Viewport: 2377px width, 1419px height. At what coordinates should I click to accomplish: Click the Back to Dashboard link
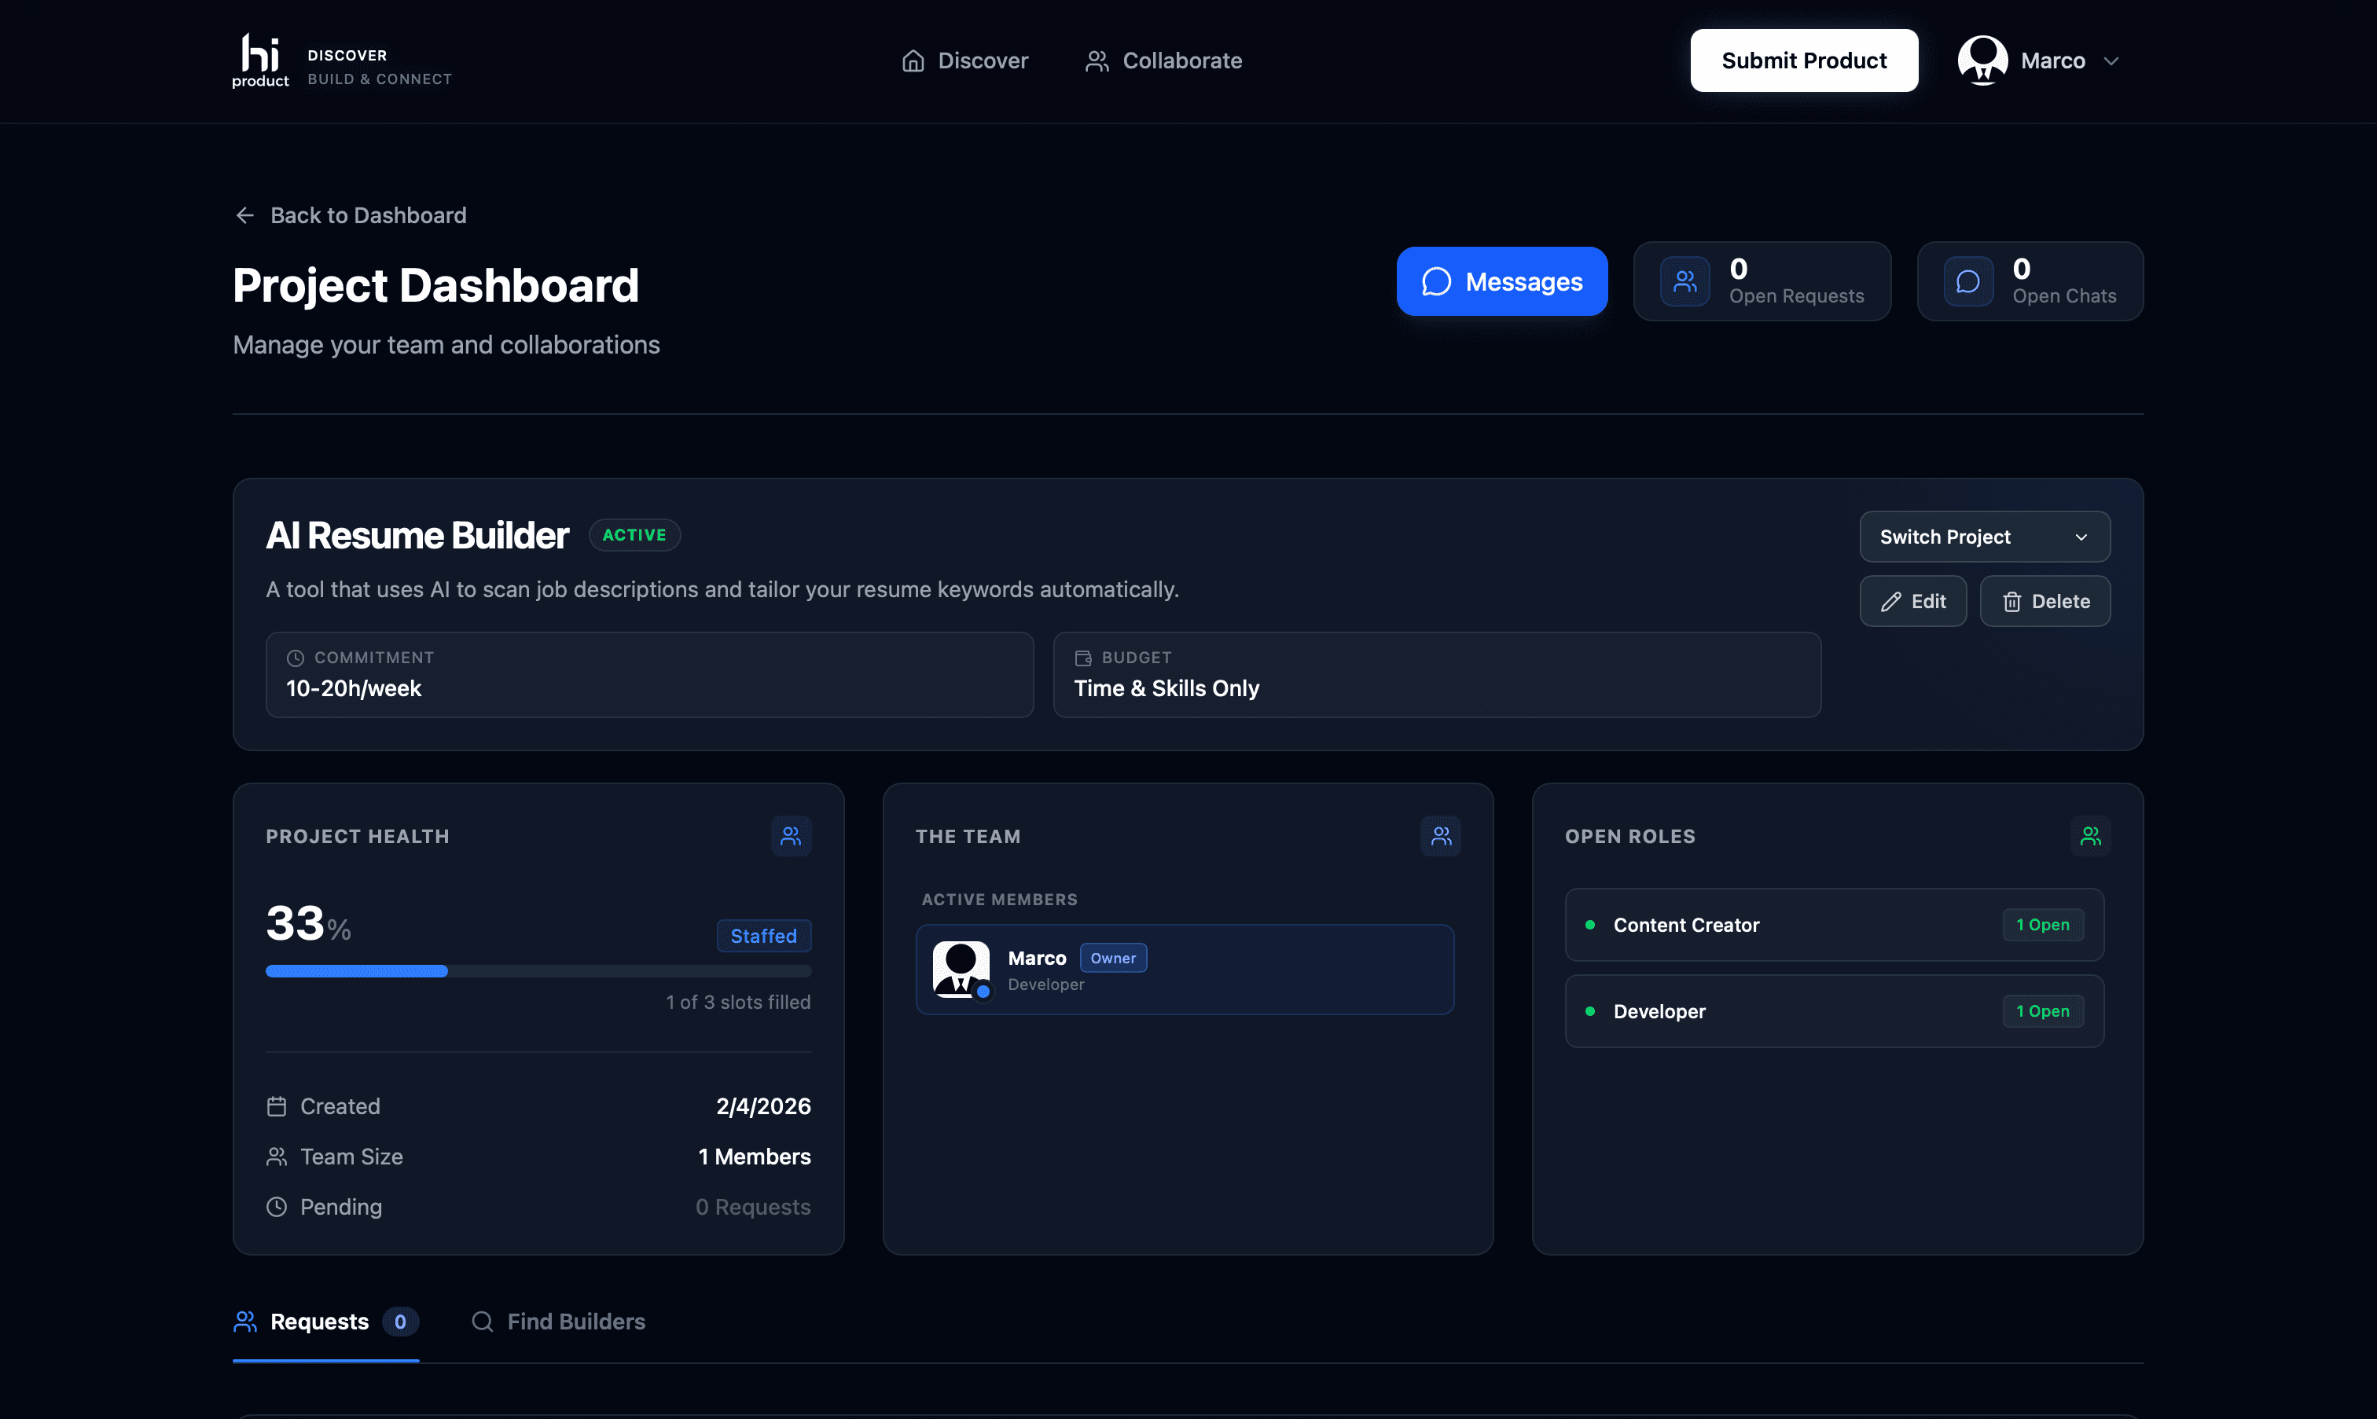tap(369, 215)
